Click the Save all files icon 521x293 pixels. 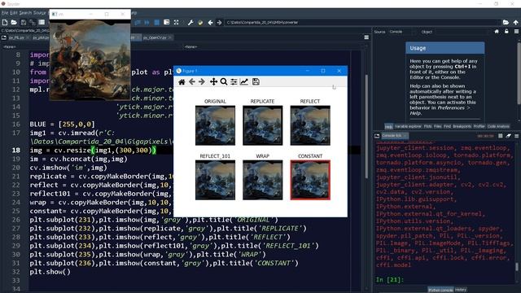[33, 22]
